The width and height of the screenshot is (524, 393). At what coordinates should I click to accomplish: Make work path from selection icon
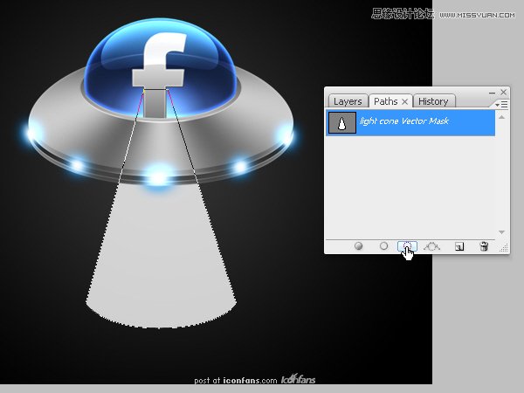[431, 246]
